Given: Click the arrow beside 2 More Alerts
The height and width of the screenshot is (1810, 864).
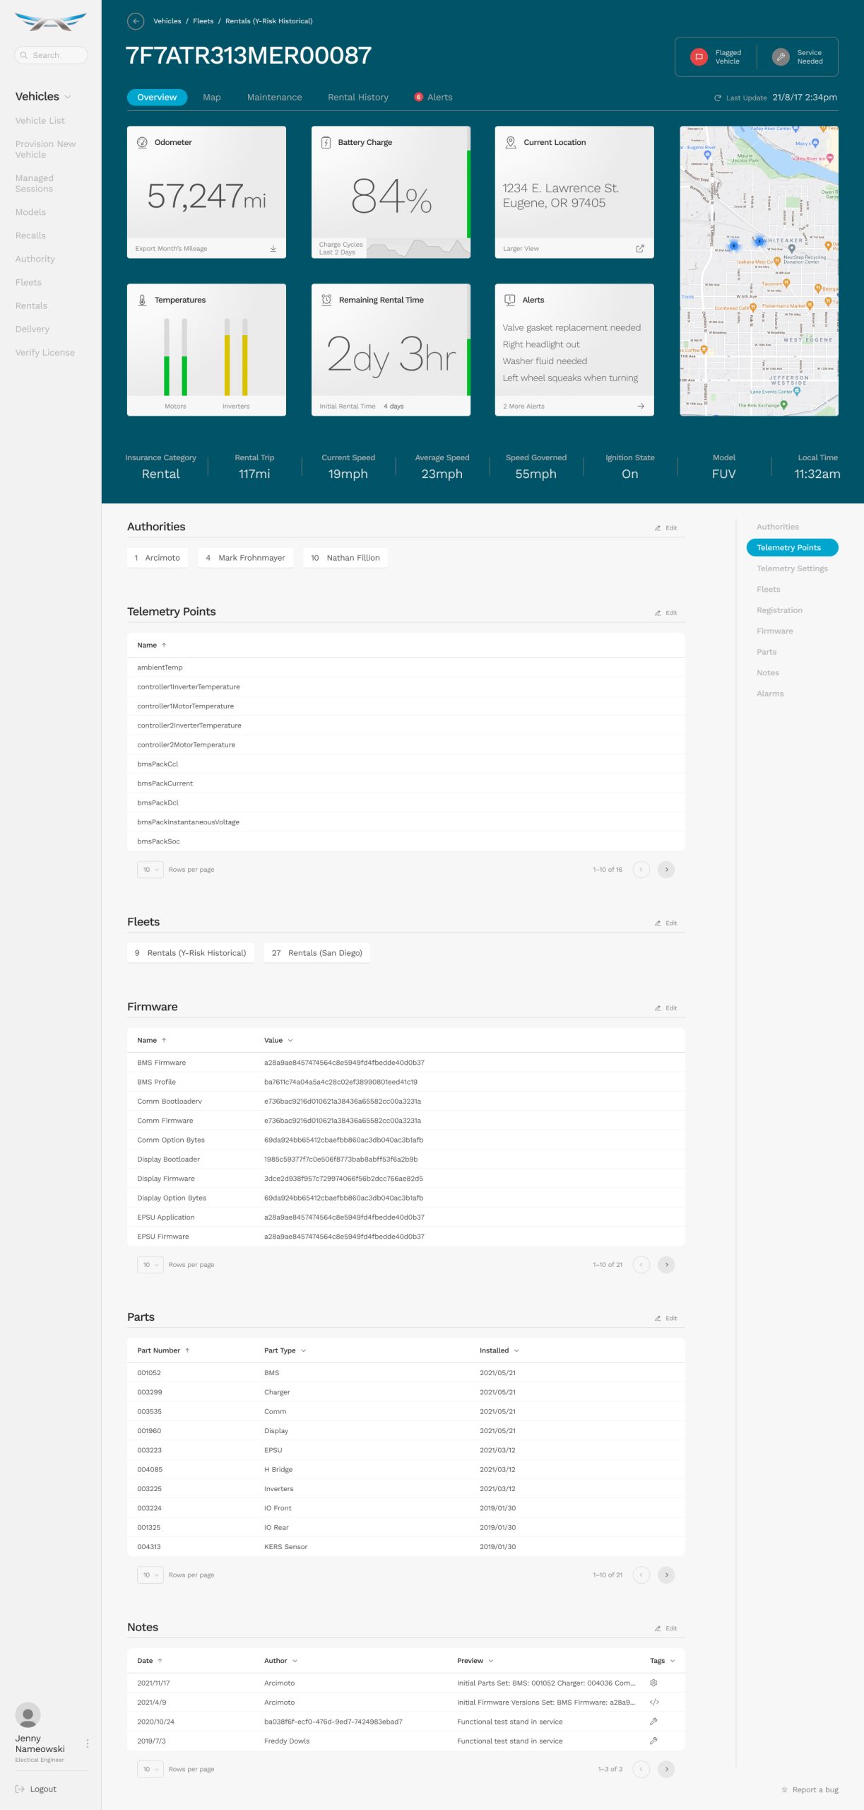Looking at the screenshot, I should pos(640,407).
